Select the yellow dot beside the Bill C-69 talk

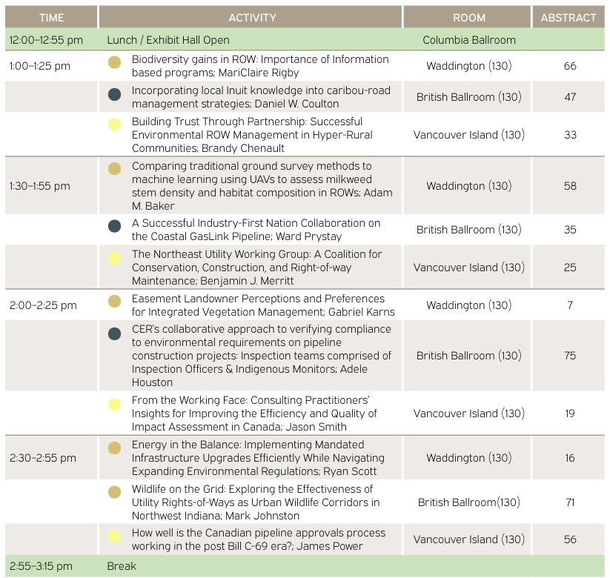click(x=115, y=537)
